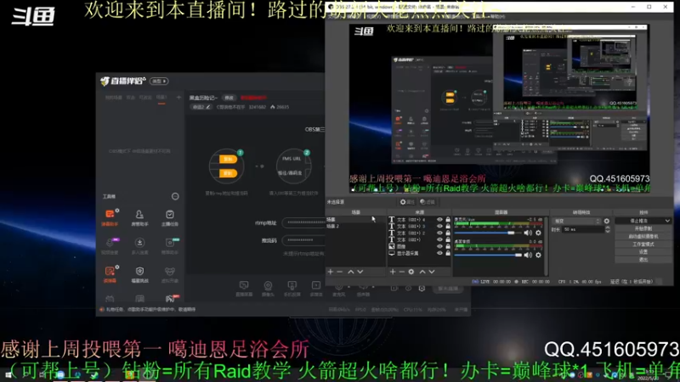Remove the selected source using the minus icon

[401, 272]
